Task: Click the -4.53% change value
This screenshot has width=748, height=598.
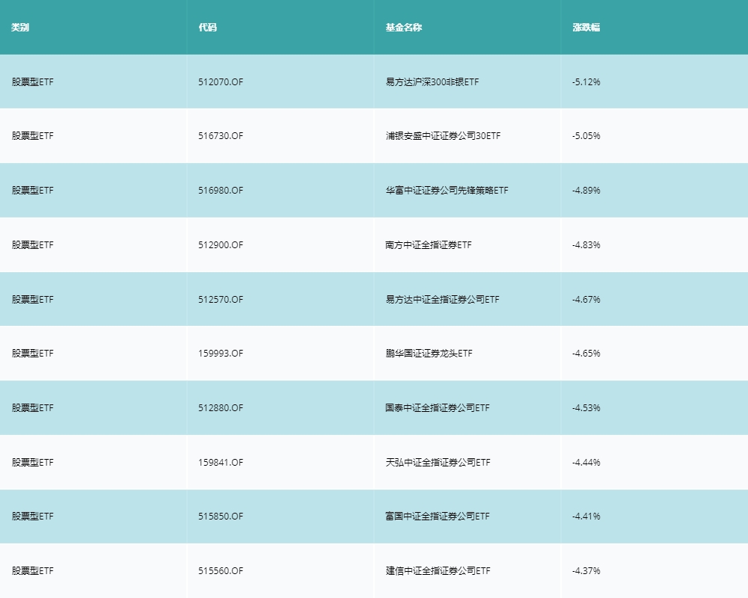Action: 586,407
